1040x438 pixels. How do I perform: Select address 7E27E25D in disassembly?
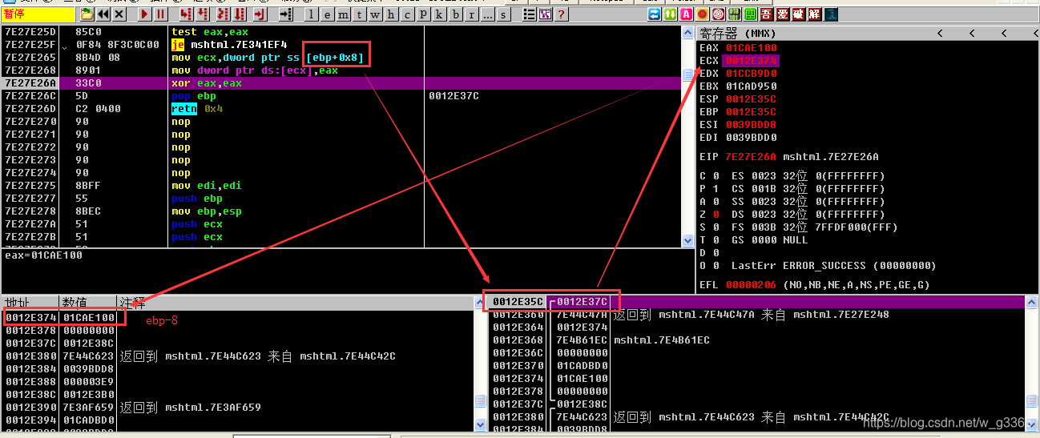click(30, 32)
